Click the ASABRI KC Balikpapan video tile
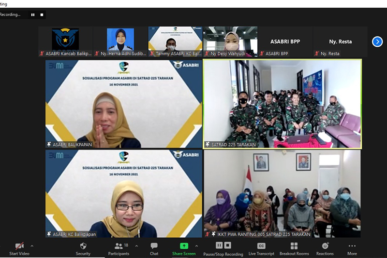 [124, 193]
